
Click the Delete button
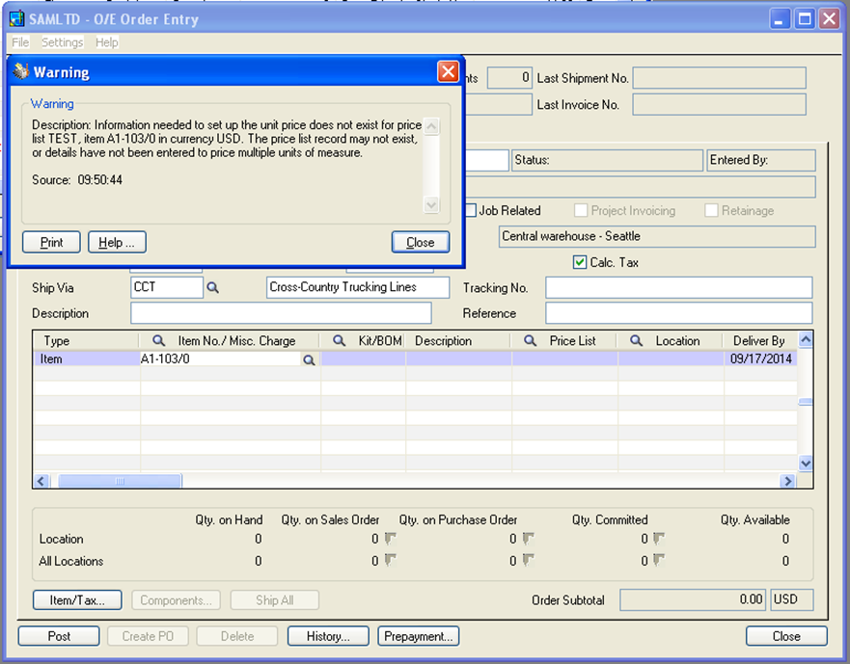[237, 636]
